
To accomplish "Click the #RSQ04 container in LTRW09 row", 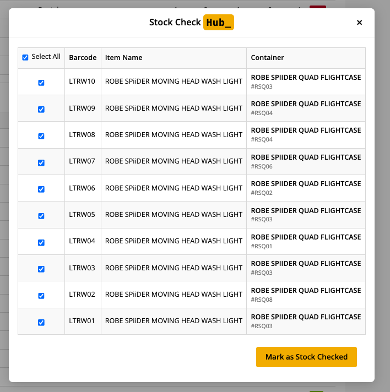I will tap(262, 113).
